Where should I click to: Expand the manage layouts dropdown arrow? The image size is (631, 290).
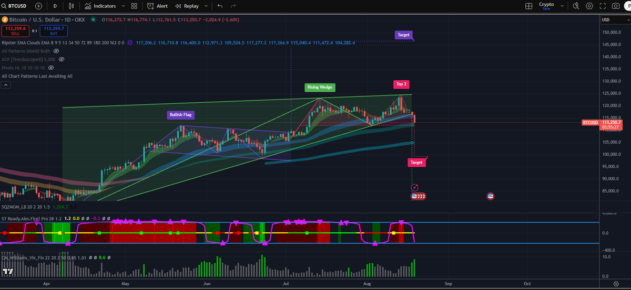pyautogui.click(x=563, y=6)
